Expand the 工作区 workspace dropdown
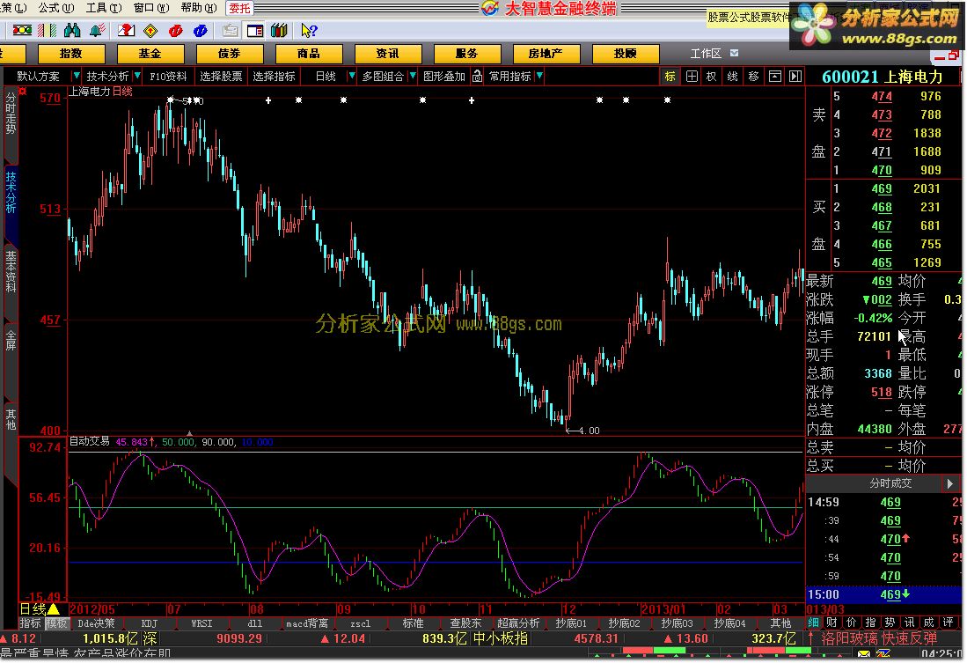The width and height of the screenshot is (967, 663). pos(734,53)
